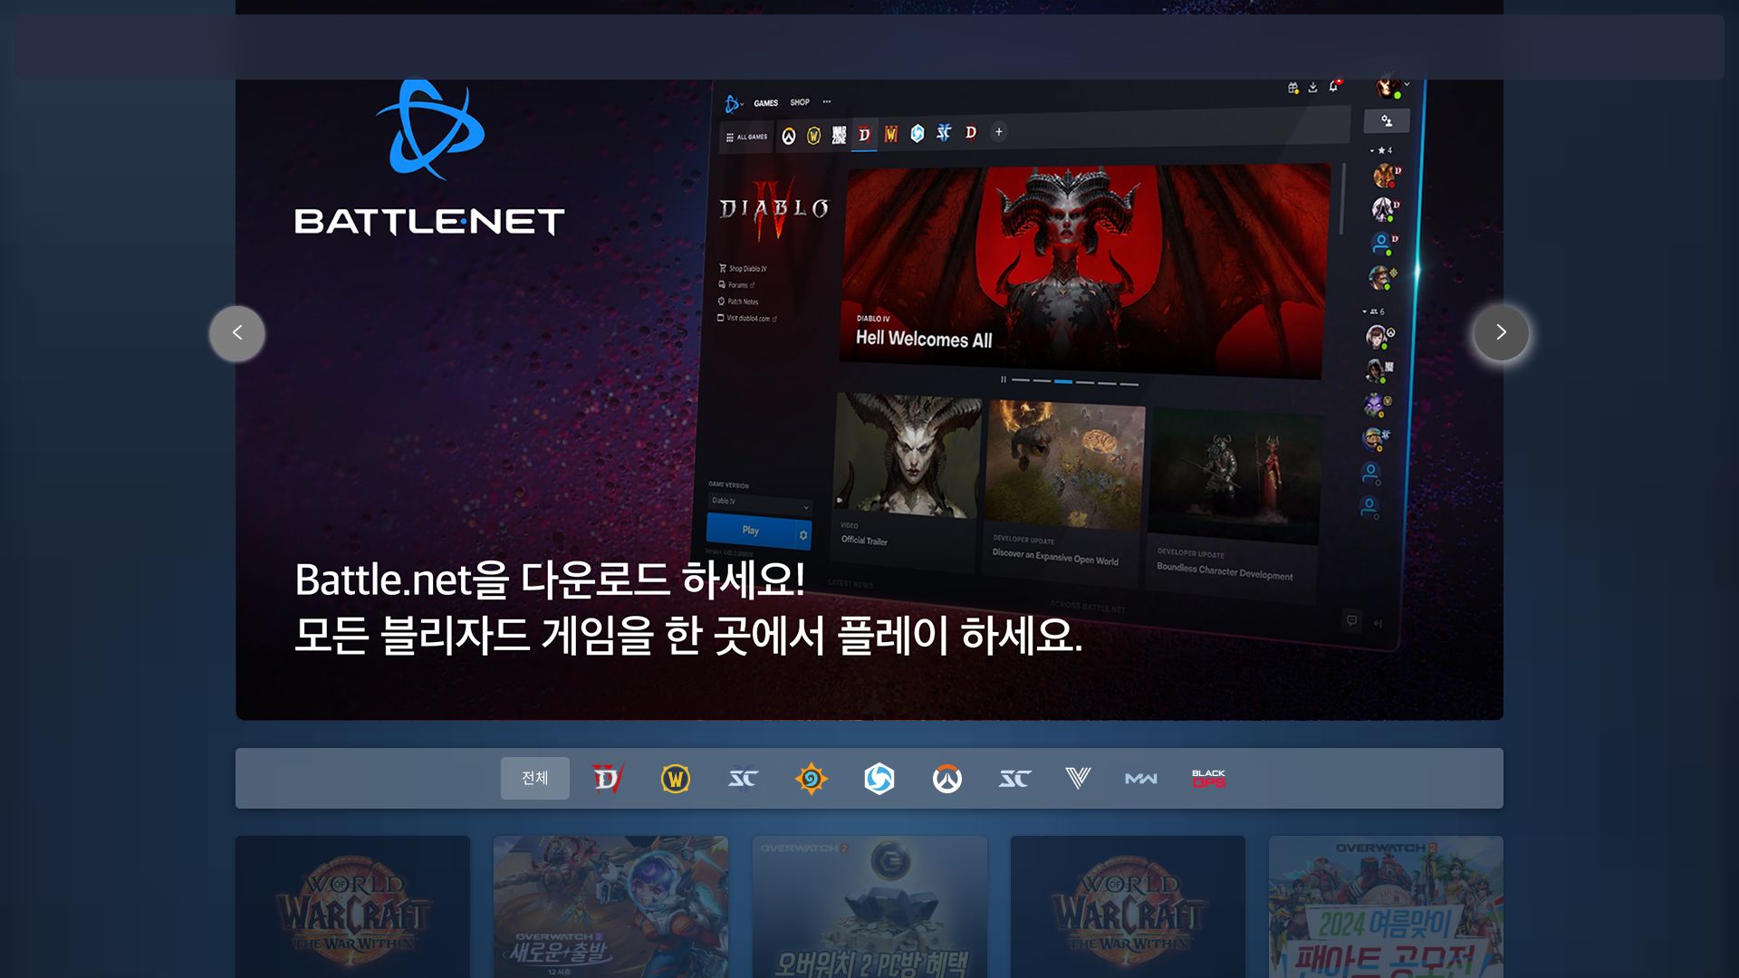Filter by the World of Warcraft icon

(676, 778)
